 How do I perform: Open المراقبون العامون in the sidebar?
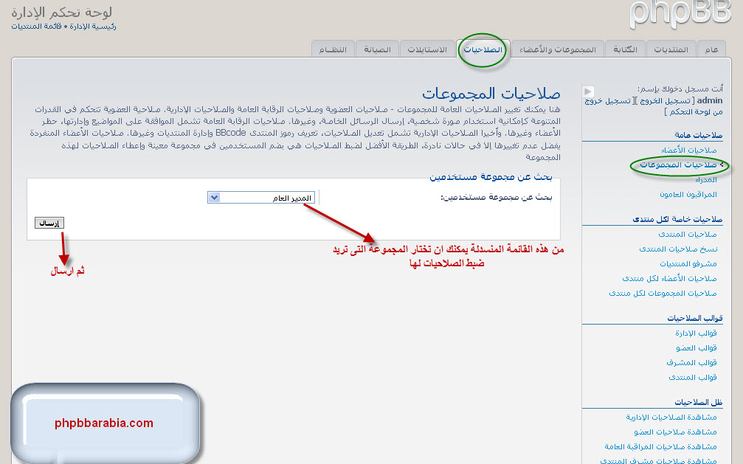pyautogui.click(x=688, y=194)
